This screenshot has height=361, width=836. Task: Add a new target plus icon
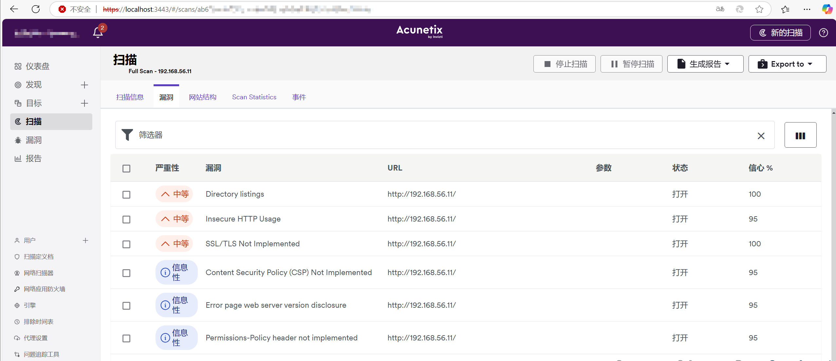pos(84,103)
